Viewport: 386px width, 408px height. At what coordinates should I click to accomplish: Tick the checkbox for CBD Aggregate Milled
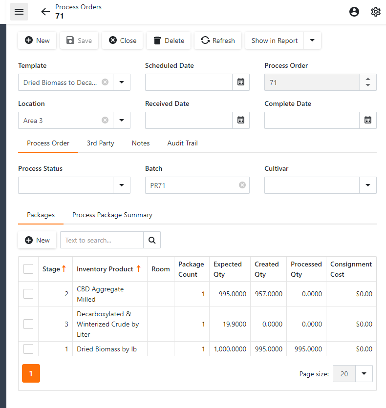tap(28, 294)
